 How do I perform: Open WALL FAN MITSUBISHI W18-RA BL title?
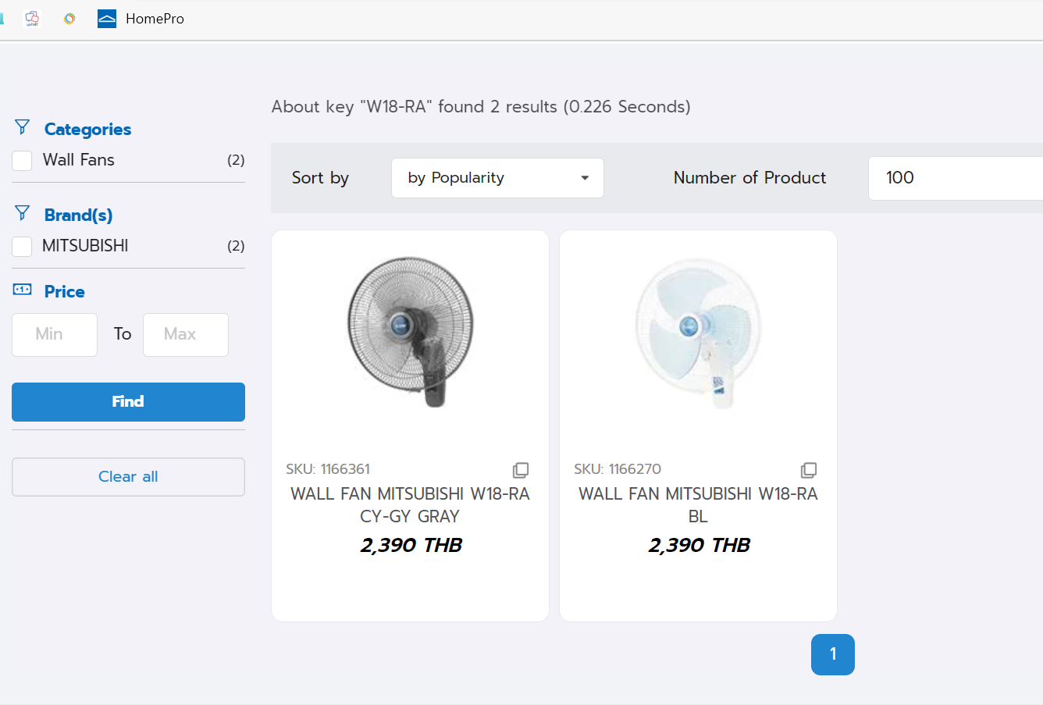[x=698, y=505]
